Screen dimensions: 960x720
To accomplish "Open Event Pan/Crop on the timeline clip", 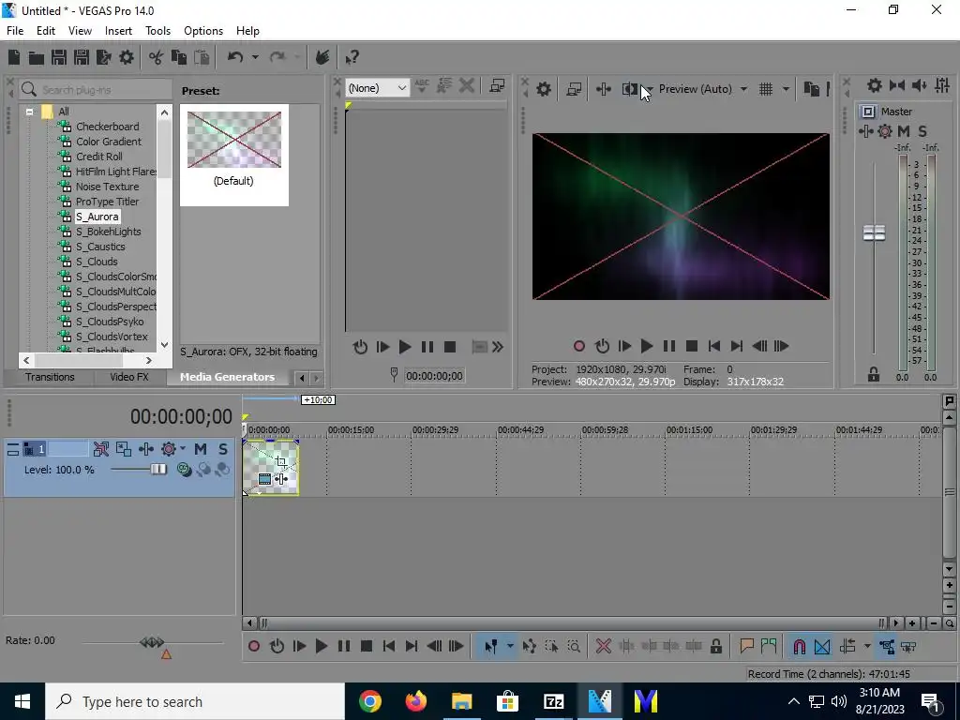I will point(280,461).
